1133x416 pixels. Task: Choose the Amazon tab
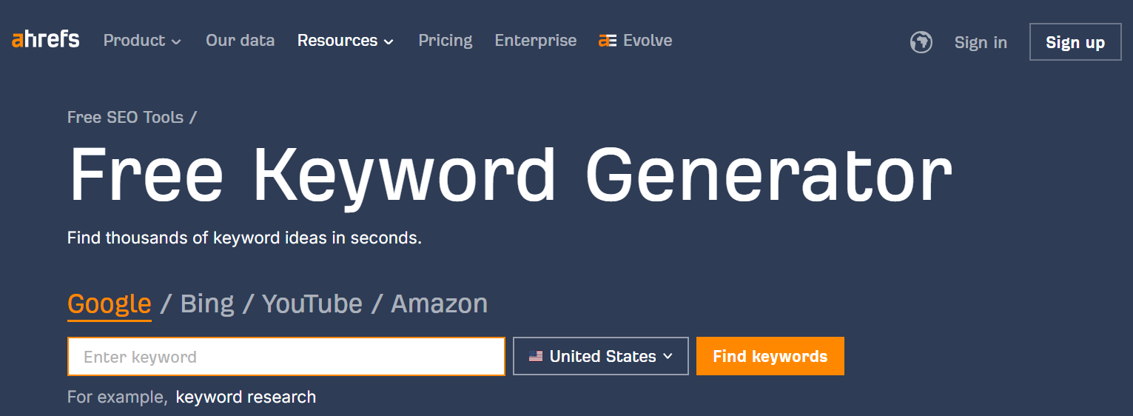coord(439,303)
